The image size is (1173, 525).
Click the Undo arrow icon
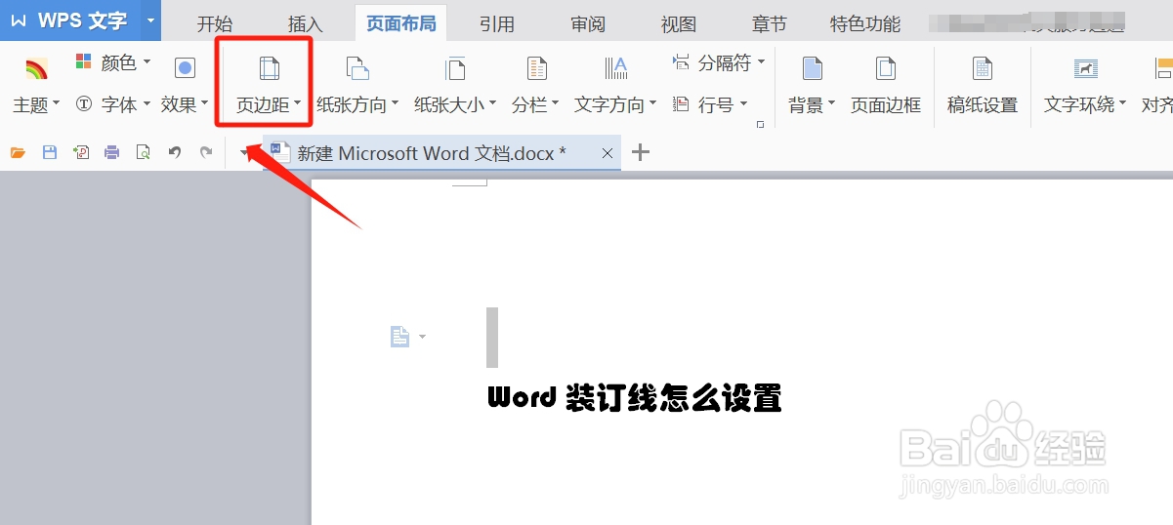[175, 152]
